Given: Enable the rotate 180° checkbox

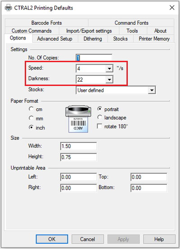Looking at the screenshot, I should [x=99, y=127].
